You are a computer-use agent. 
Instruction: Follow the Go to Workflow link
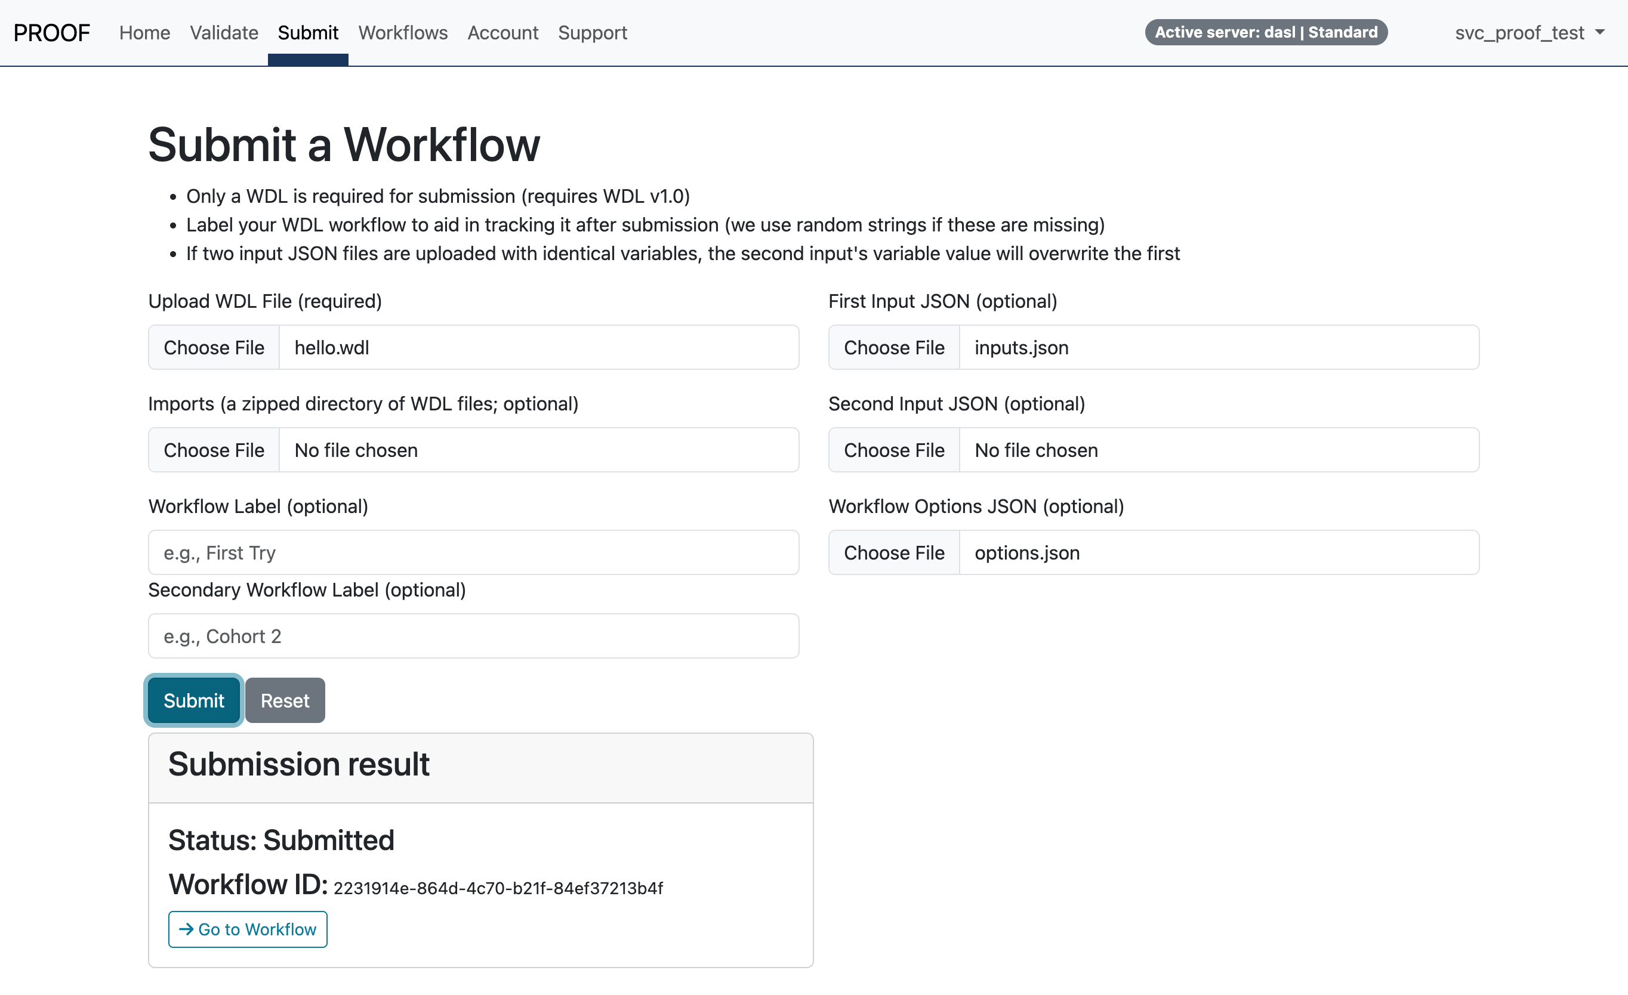click(x=248, y=929)
